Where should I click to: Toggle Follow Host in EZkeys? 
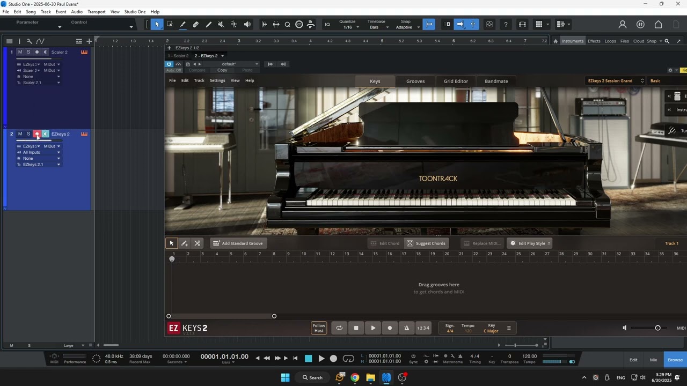pyautogui.click(x=319, y=328)
